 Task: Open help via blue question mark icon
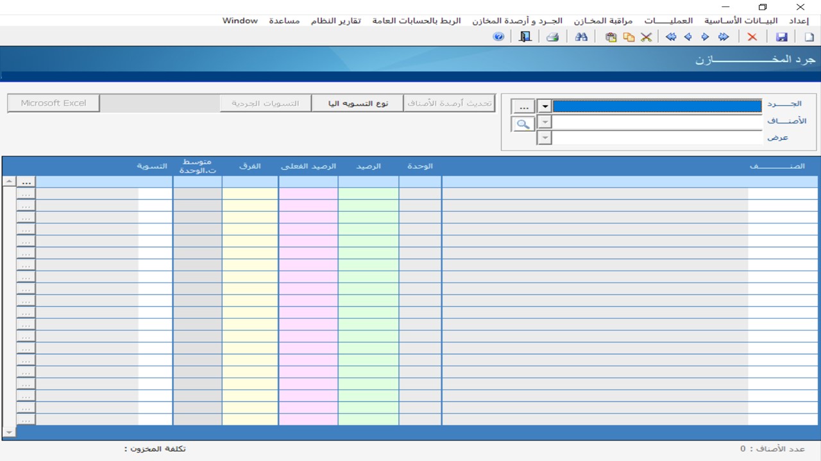click(498, 37)
